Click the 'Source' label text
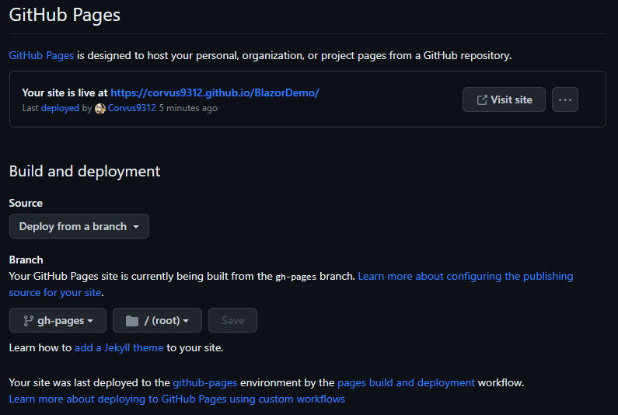This screenshot has height=415, width=618. (26, 203)
